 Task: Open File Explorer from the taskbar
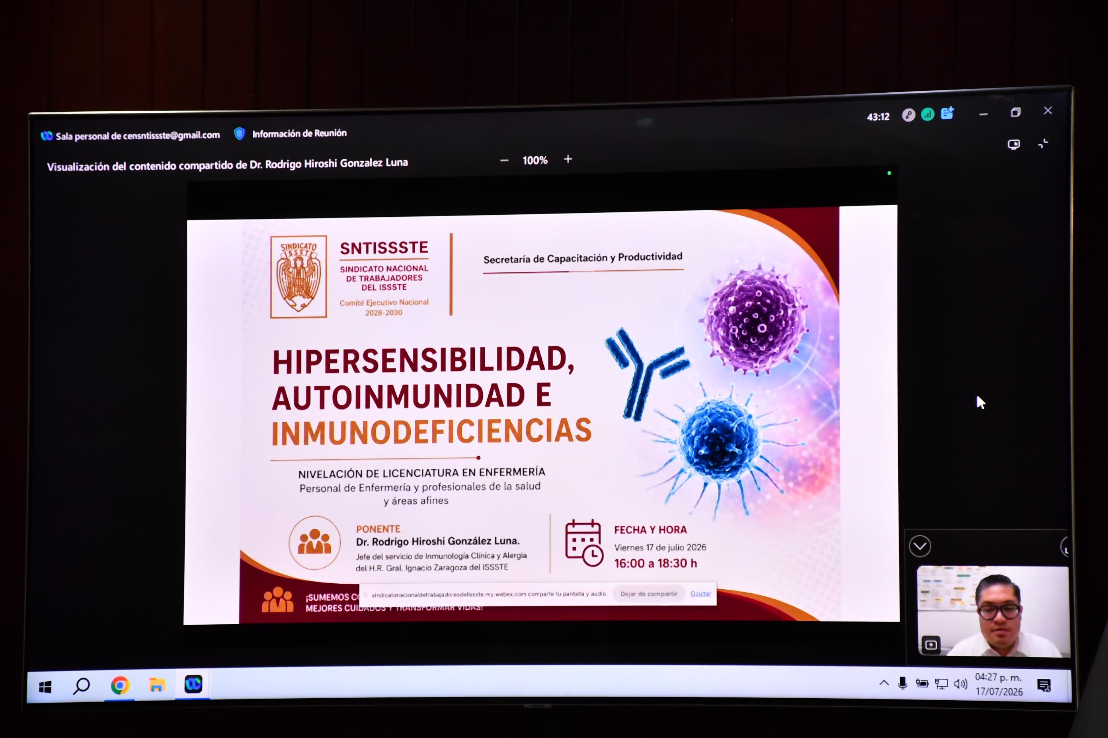point(156,685)
